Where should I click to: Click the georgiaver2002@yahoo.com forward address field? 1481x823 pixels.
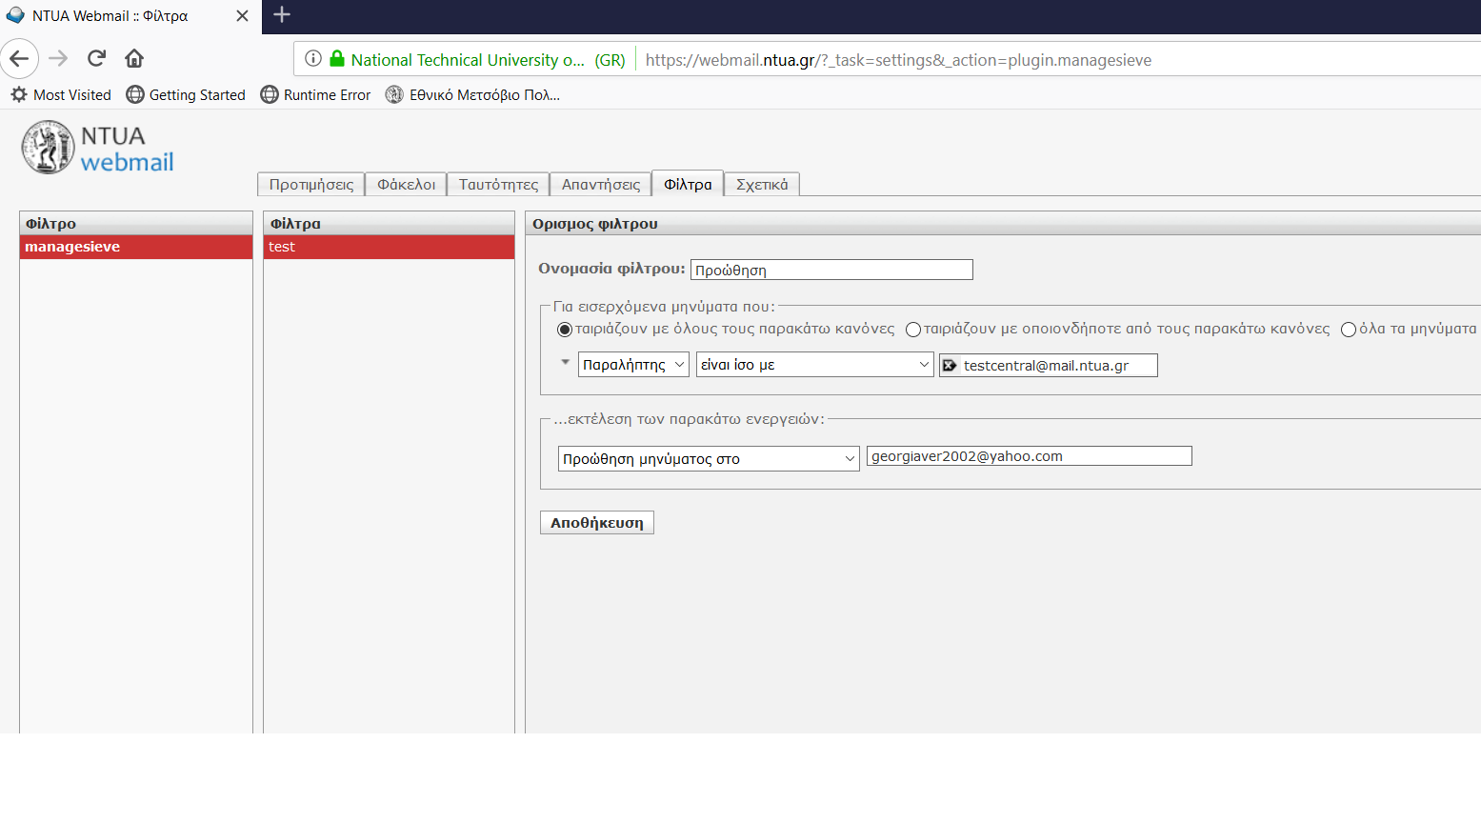pos(1030,456)
